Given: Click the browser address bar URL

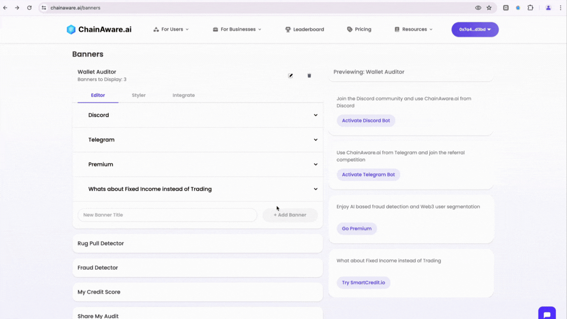Looking at the screenshot, I should pyautogui.click(x=75, y=7).
